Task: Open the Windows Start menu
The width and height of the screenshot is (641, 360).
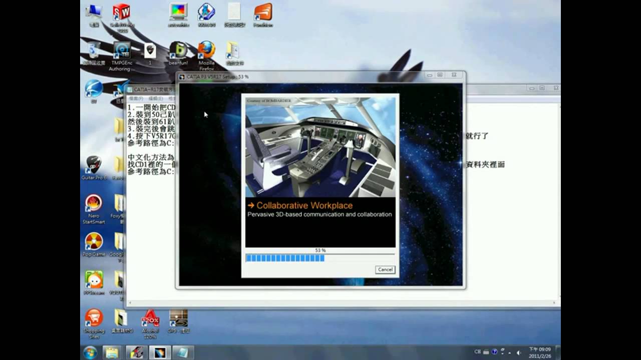Action: click(x=91, y=352)
